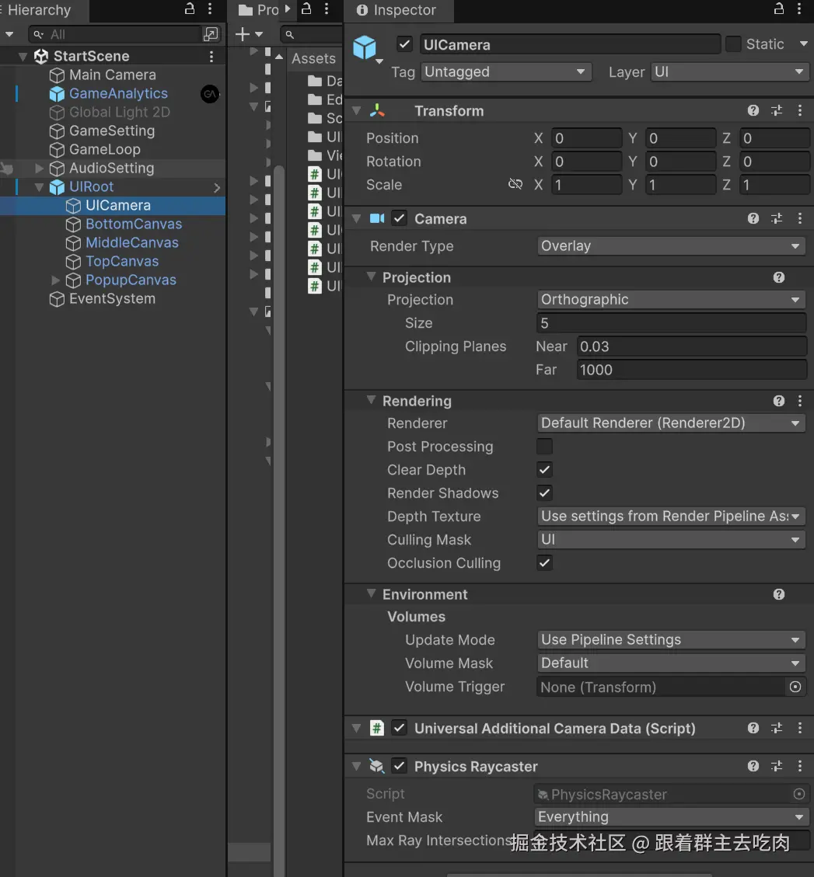This screenshot has height=877, width=814.
Task: Open Physics Raycaster three-dot options menu
Action: (x=800, y=767)
